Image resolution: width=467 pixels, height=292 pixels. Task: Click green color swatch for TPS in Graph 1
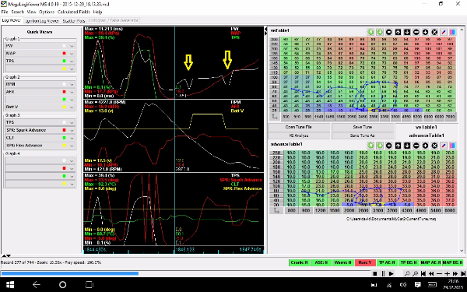click(64, 61)
